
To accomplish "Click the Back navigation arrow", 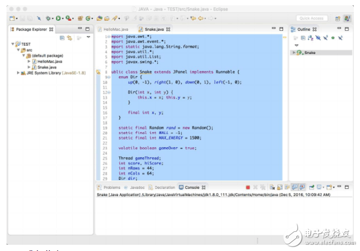I will coord(201,18).
